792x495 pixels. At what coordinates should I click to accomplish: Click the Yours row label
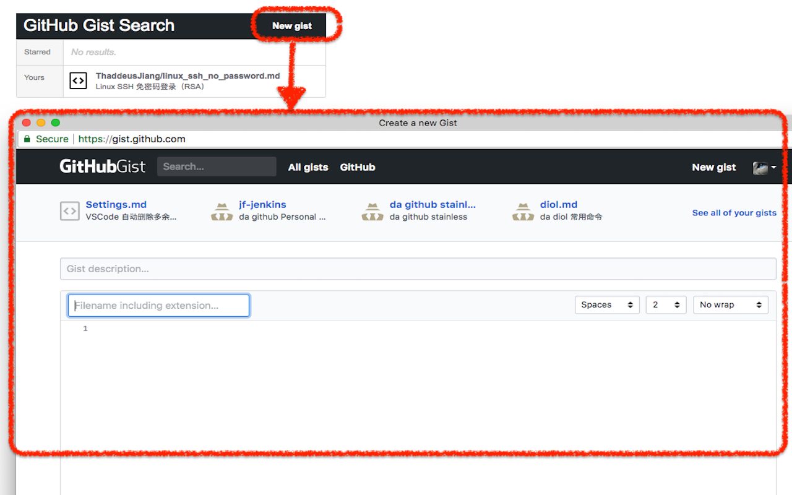click(x=34, y=77)
